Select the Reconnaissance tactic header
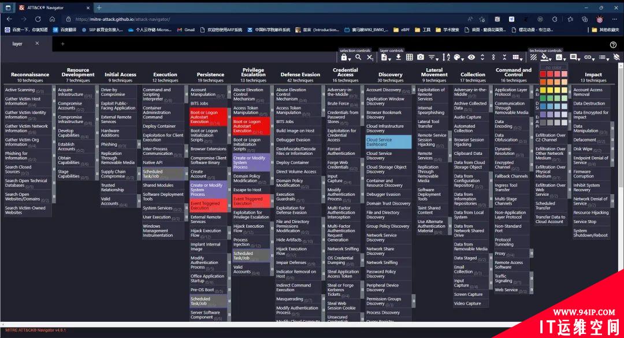Viewport: 624px width, 338px height. pyautogui.click(x=30, y=75)
